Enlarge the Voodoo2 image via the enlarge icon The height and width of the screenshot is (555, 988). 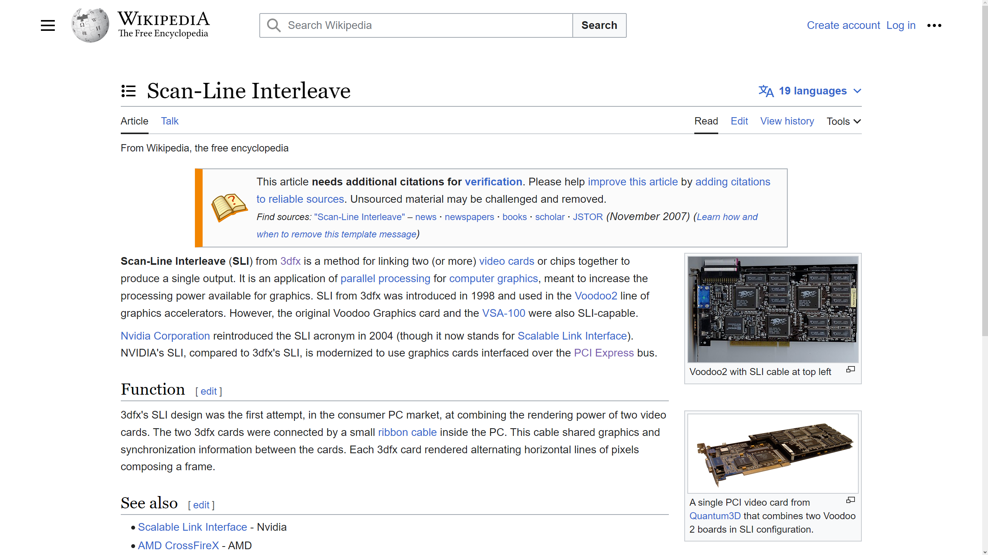pos(851,370)
